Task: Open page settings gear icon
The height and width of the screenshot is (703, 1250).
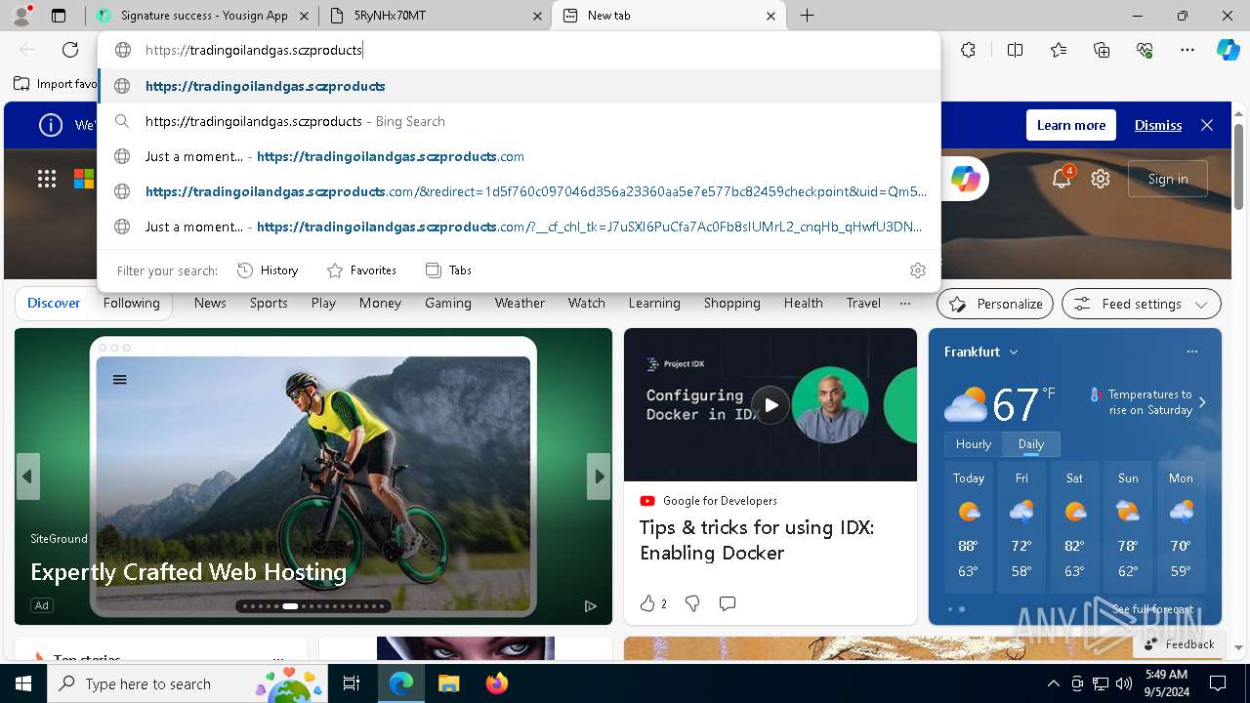Action: tap(1101, 179)
